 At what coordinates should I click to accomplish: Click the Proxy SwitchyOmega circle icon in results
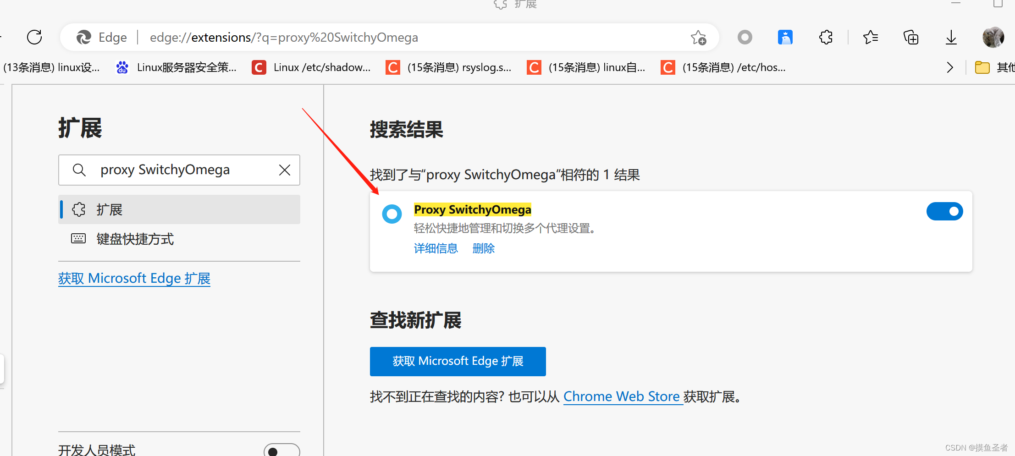click(x=392, y=214)
